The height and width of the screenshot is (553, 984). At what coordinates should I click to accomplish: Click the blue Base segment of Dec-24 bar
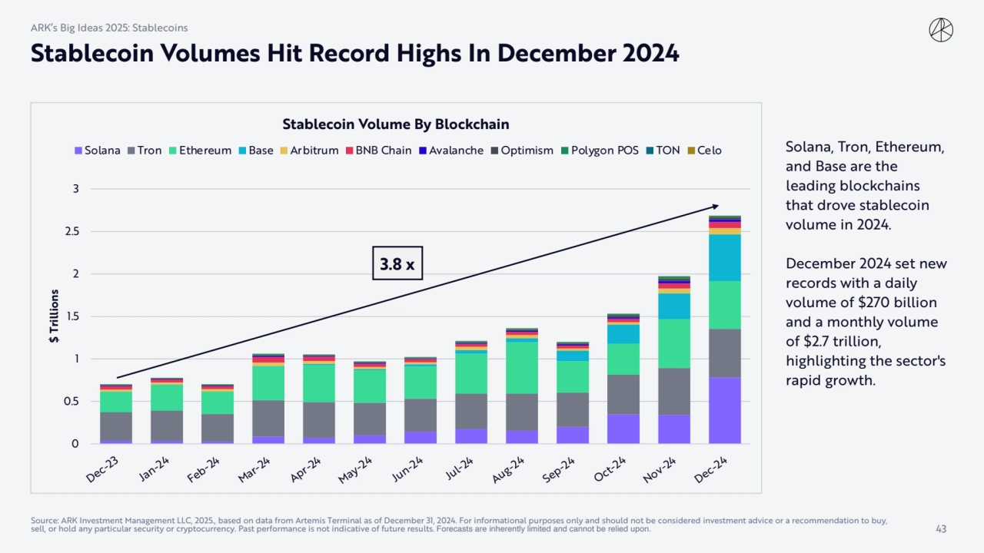725,257
